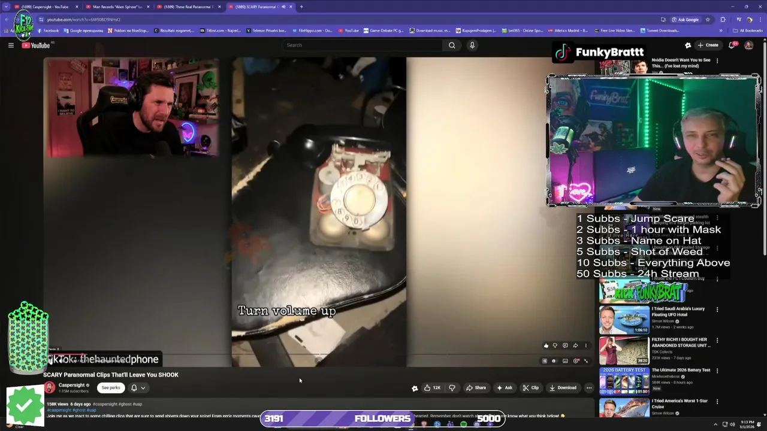Viewport: 767px width, 431px height.
Task: Click the Ask button below video
Action: (x=504, y=388)
